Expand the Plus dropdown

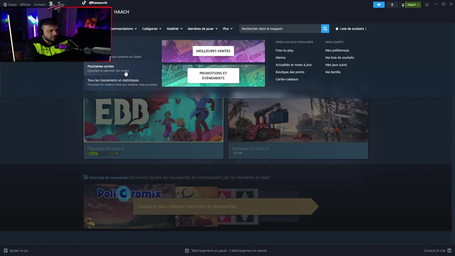point(227,29)
